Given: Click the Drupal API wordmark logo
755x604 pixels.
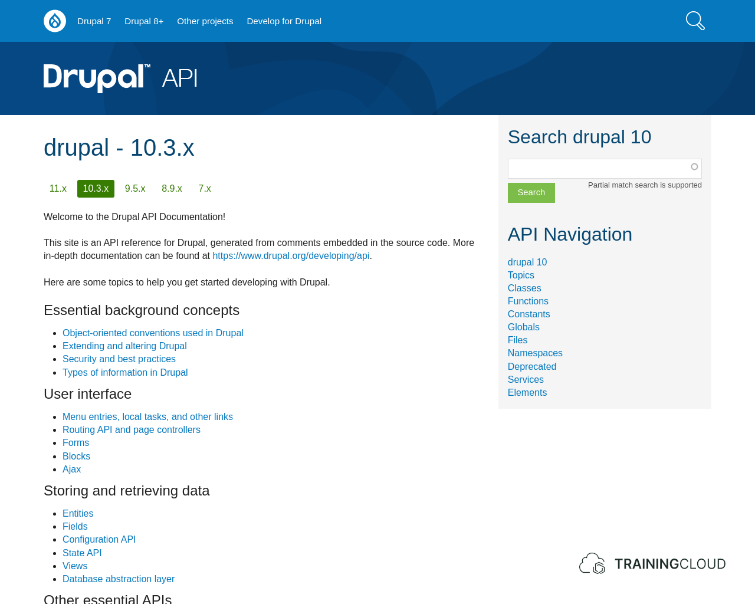Looking at the screenshot, I should [x=120, y=78].
